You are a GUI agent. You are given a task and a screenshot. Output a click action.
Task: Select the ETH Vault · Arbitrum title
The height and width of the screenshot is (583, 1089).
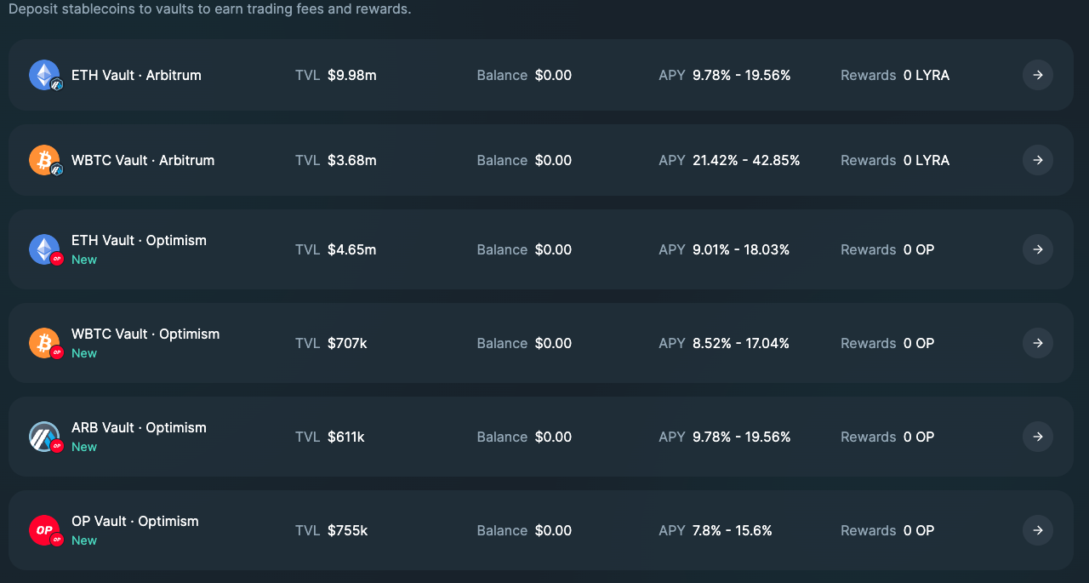(x=136, y=75)
